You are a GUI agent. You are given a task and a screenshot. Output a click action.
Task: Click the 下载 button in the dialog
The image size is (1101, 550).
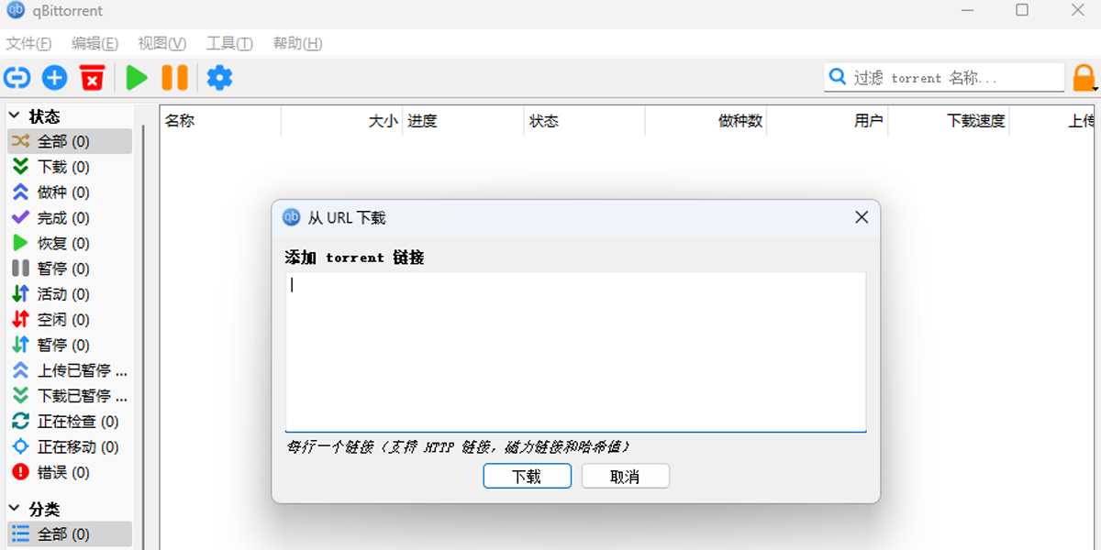pyautogui.click(x=527, y=476)
